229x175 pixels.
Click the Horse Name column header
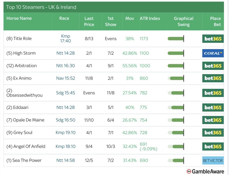click(x=19, y=18)
